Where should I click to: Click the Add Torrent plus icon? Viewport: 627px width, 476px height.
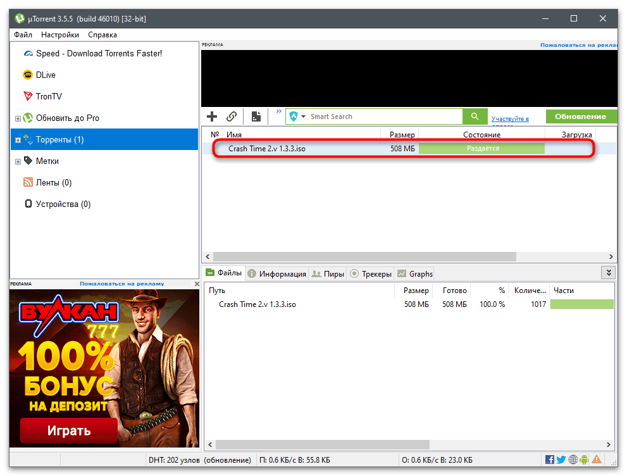pos(213,116)
